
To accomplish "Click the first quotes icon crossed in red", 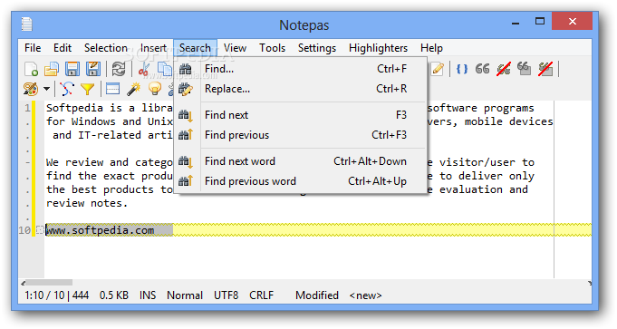I will (x=504, y=69).
